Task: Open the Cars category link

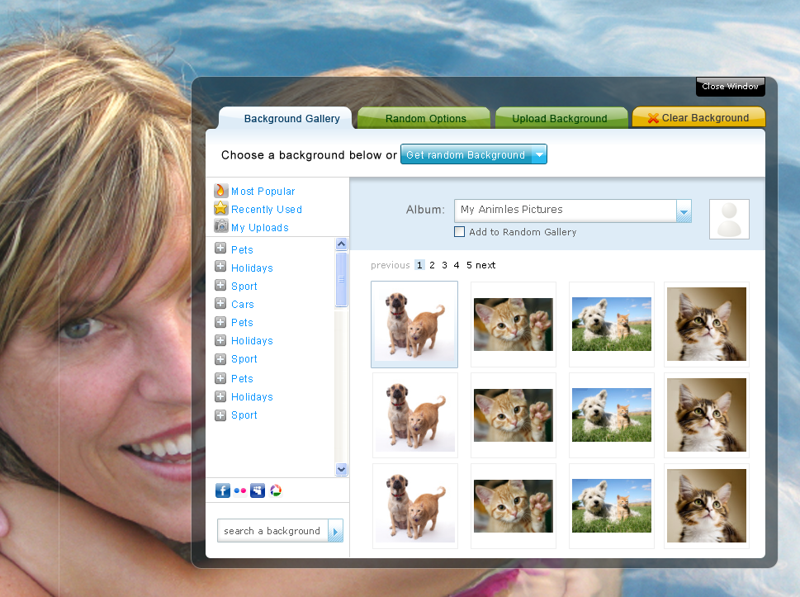Action: click(x=243, y=305)
